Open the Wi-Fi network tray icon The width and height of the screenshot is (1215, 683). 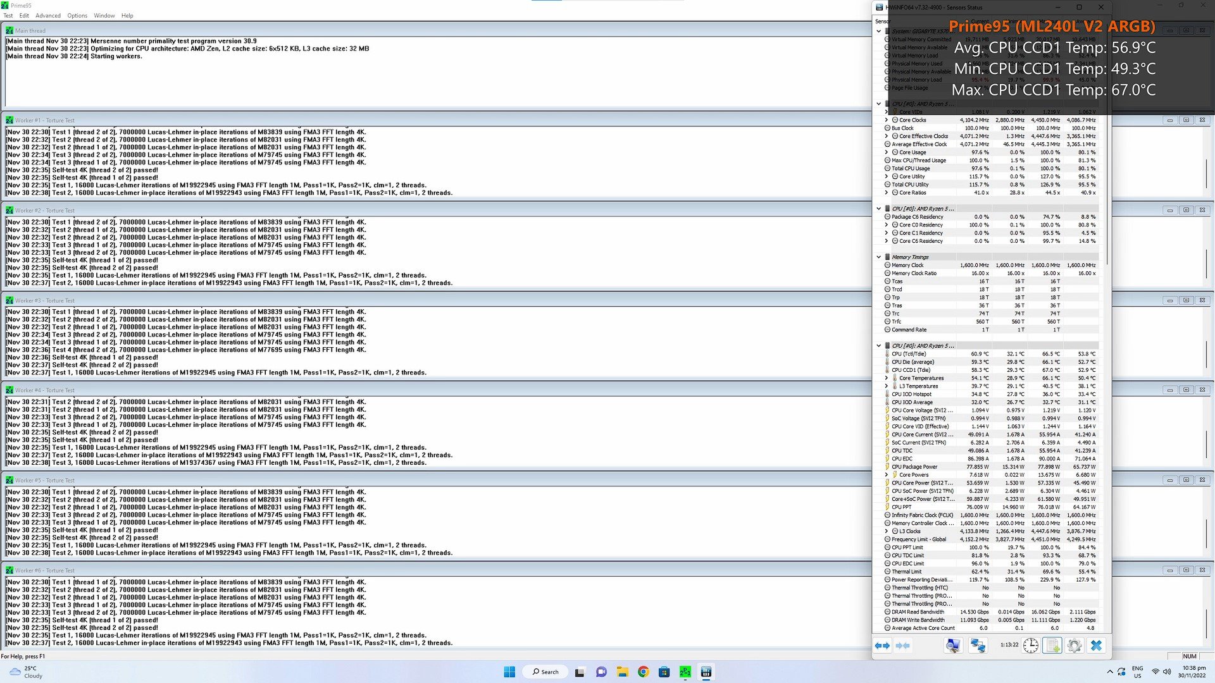[1155, 672]
